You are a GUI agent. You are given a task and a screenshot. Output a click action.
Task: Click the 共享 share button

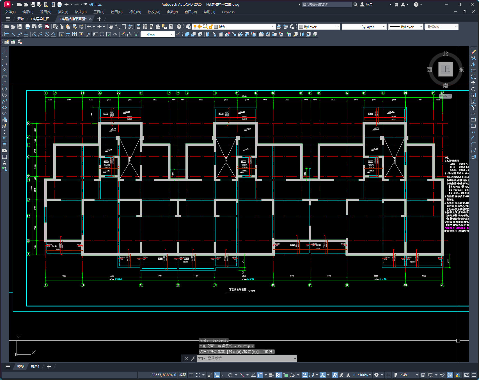tap(95, 4)
